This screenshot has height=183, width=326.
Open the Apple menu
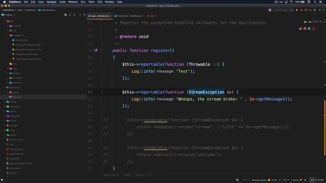(x=5, y=2)
